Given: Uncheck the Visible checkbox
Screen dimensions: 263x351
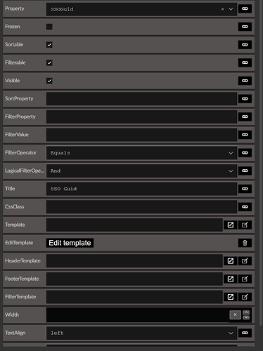Looking at the screenshot, I should pyautogui.click(x=49, y=81).
